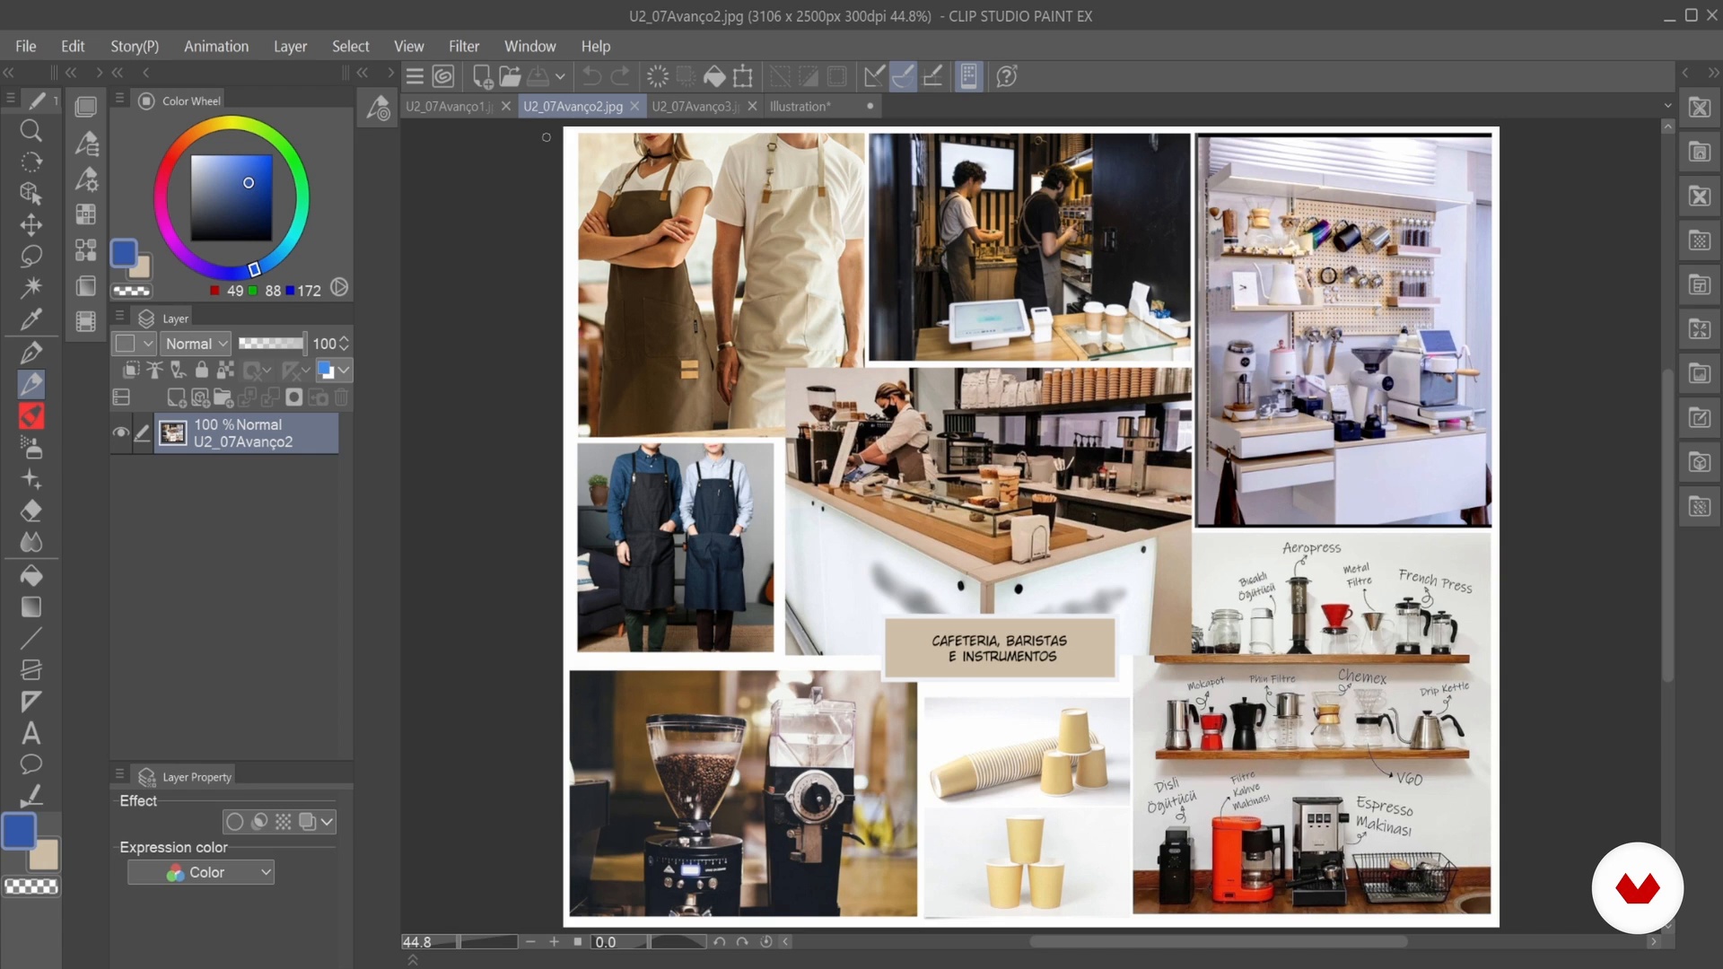Select the Eraser tool
Screen dimensions: 1723x969
[x=31, y=511]
